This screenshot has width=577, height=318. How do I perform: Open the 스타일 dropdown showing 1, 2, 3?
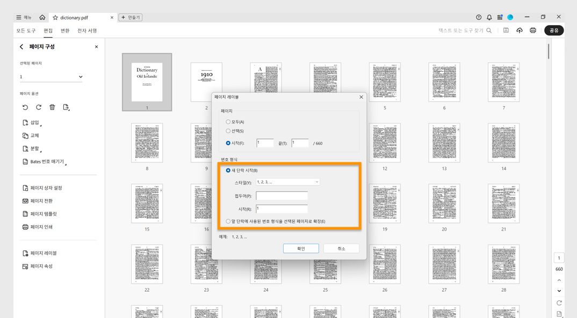click(x=288, y=182)
